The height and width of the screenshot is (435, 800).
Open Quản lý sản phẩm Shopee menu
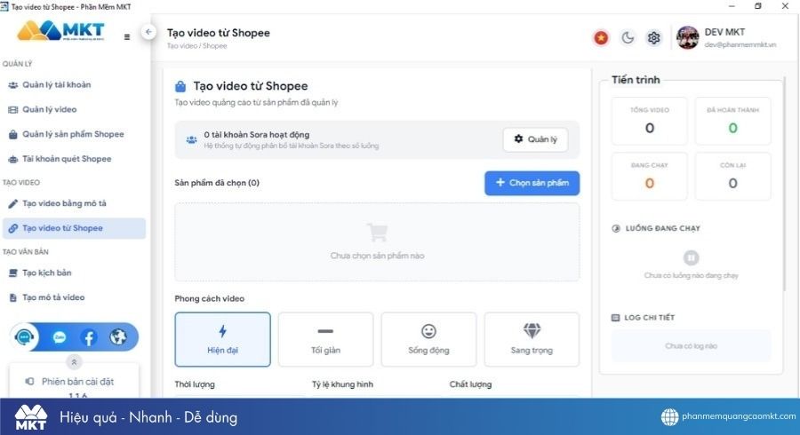pyautogui.click(x=74, y=134)
